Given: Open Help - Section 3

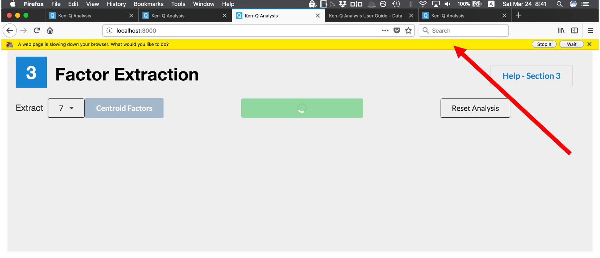Looking at the screenshot, I should [531, 76].
